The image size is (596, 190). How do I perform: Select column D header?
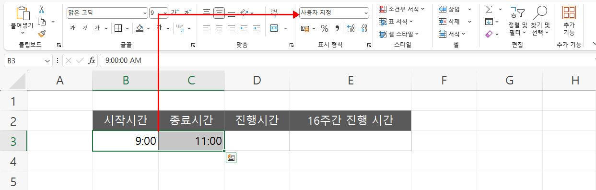pyautogui.click(x=257, y=81)
